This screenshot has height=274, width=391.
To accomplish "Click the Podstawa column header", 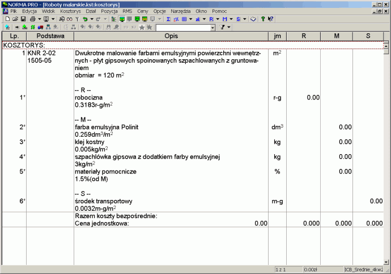I will coord(49,36).
